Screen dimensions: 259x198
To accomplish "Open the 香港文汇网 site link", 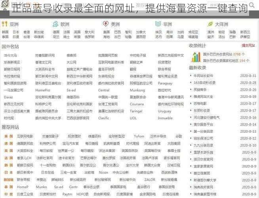I will coord(44,62).
